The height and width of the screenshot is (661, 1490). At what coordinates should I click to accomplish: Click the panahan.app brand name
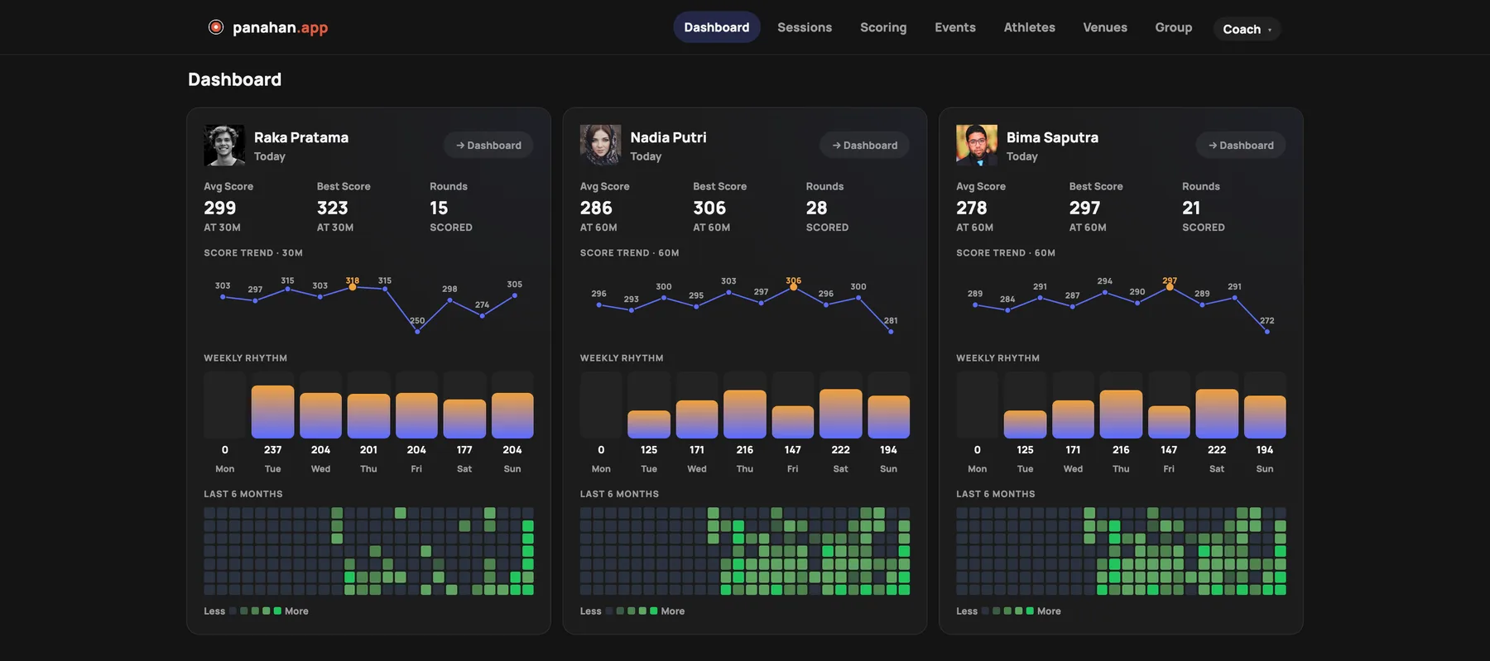pyautogui.click(x=281, y=27)
